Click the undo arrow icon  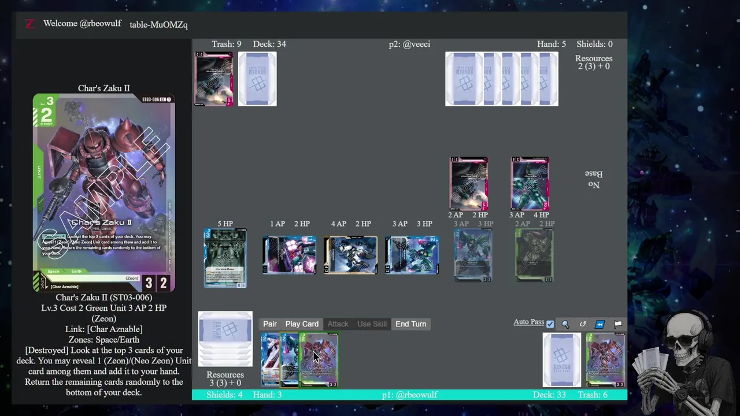coord(583,324)
